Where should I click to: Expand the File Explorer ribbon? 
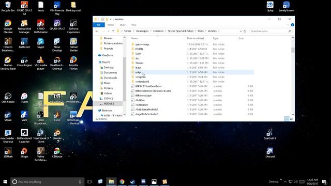288,25
